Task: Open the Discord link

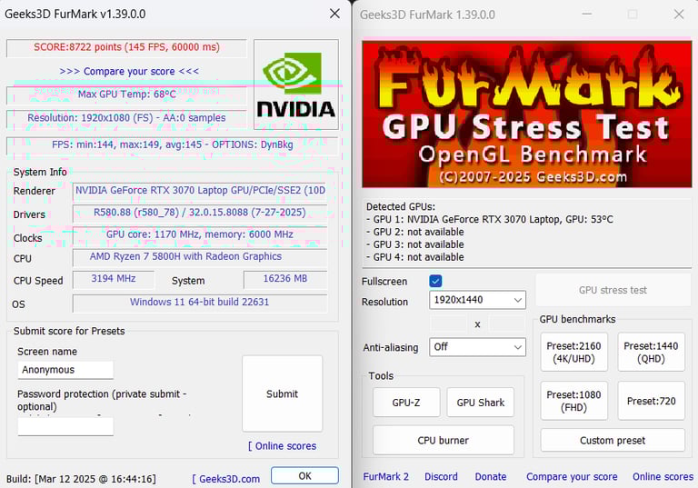Action: click(441, 476)
